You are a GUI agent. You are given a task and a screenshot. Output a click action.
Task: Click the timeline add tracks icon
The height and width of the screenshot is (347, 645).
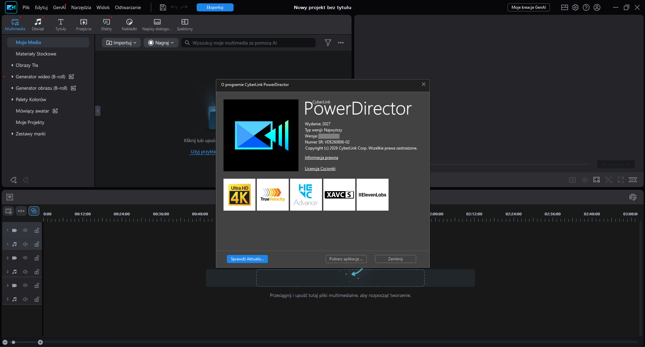9,211
